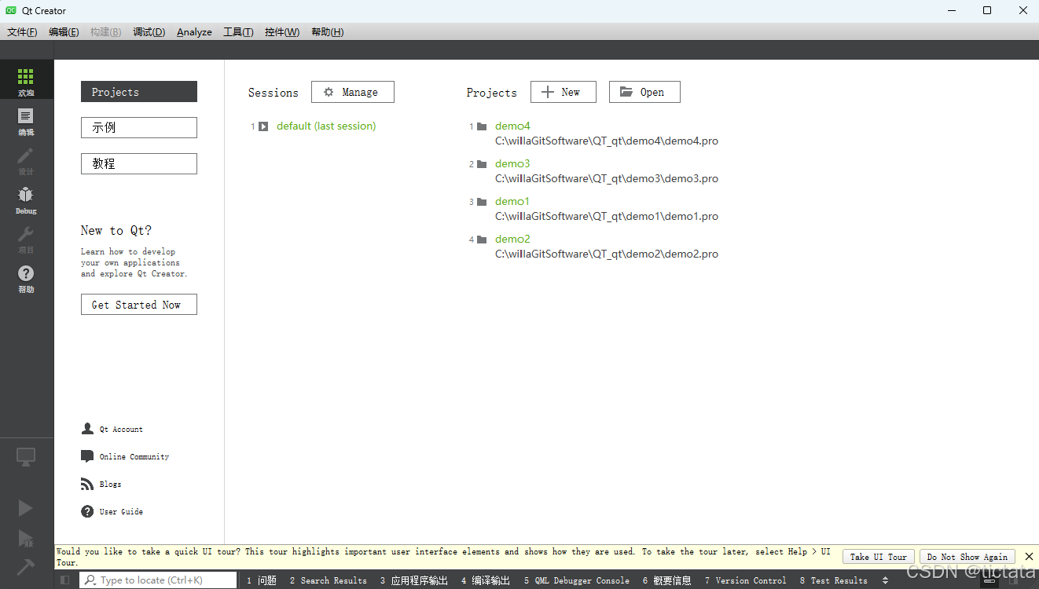Open the default (last session) link
Screen dimensions: 1039x589
pos(326,126)
